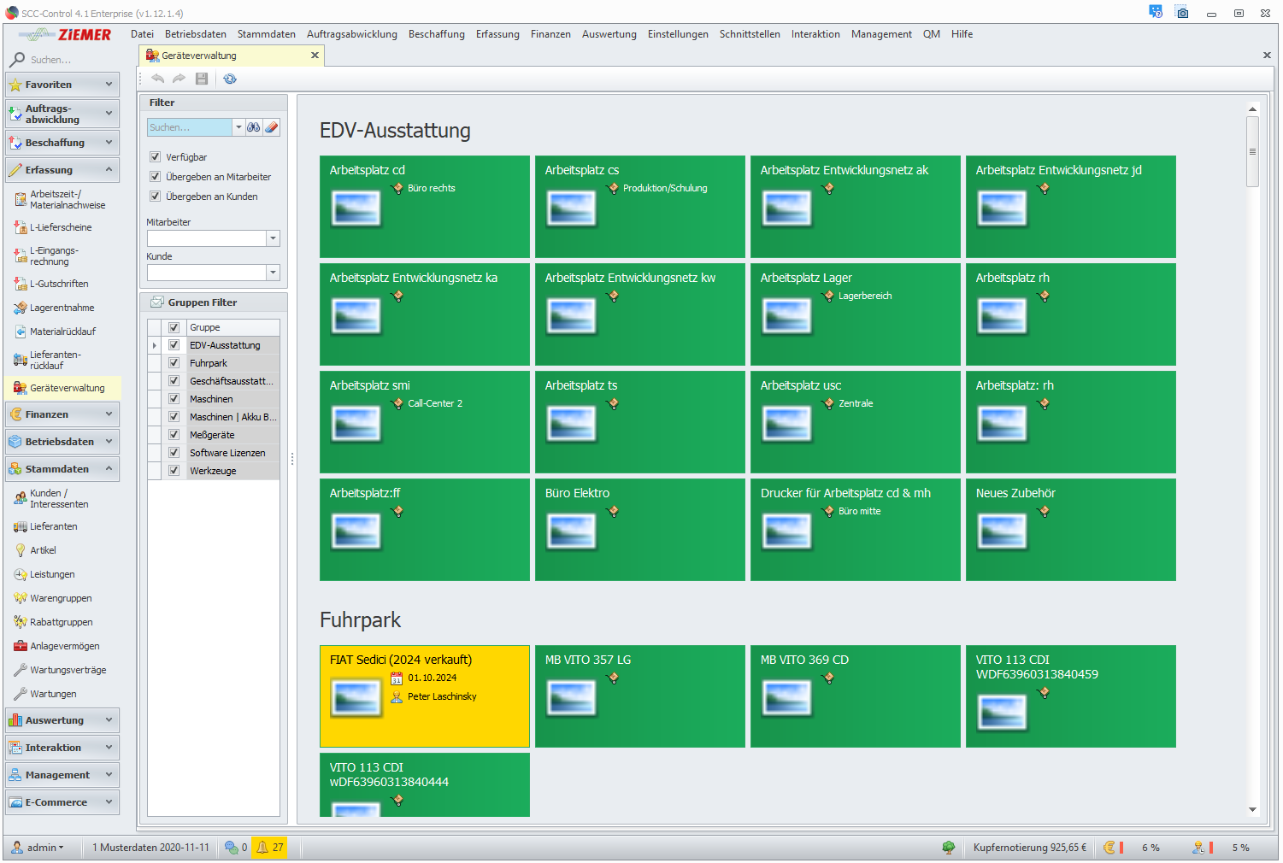Open Lagerentnahme in the sidebar
The image size is (1283, 863).
click(x=62, y=308)
